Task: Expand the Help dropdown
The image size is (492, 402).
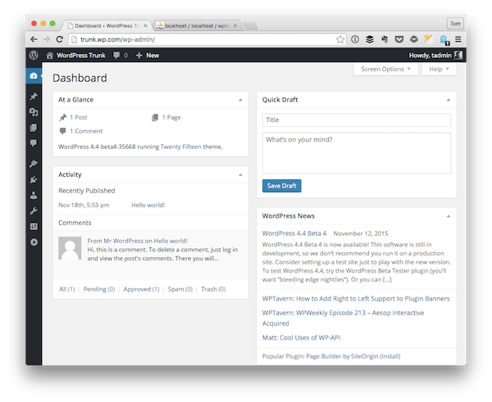Action: coord(439,70)
